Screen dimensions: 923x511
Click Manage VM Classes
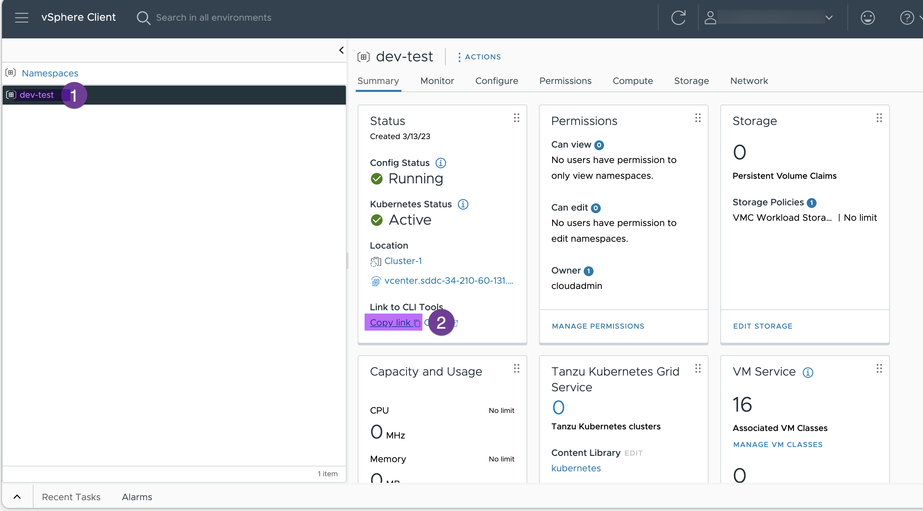777,444
